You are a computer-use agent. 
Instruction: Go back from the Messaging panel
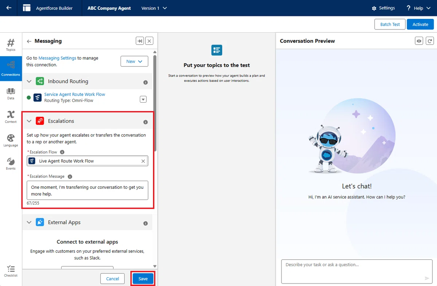(29, 41)
